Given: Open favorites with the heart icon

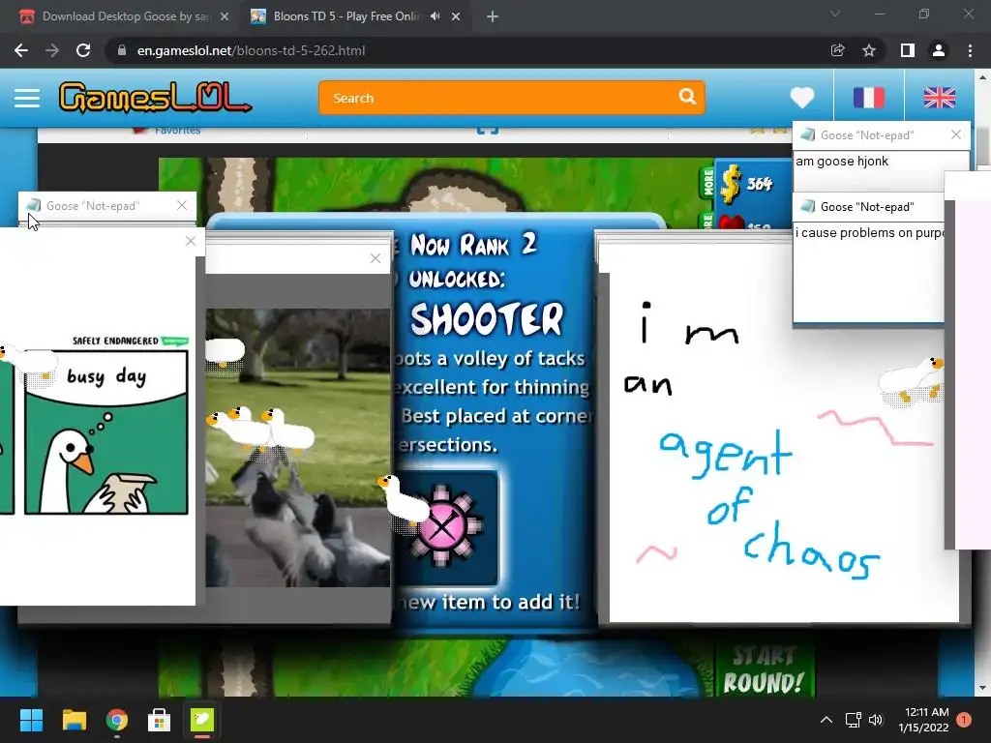Looking at the screenshot, I should click(802, 98).
